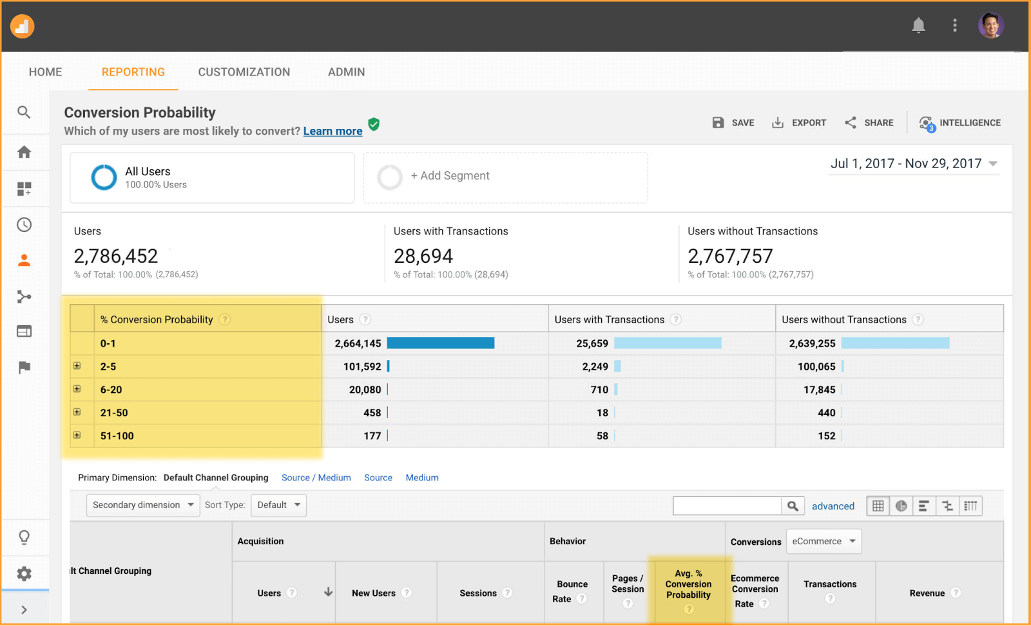Screen dimensions: 1031x626
Task: Click the notifications bell icon
Action: click(918, 26)
